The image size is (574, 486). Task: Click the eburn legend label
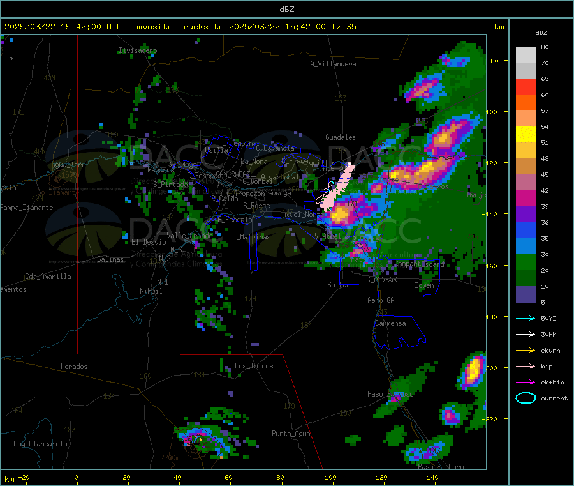[x=550, y=351]
